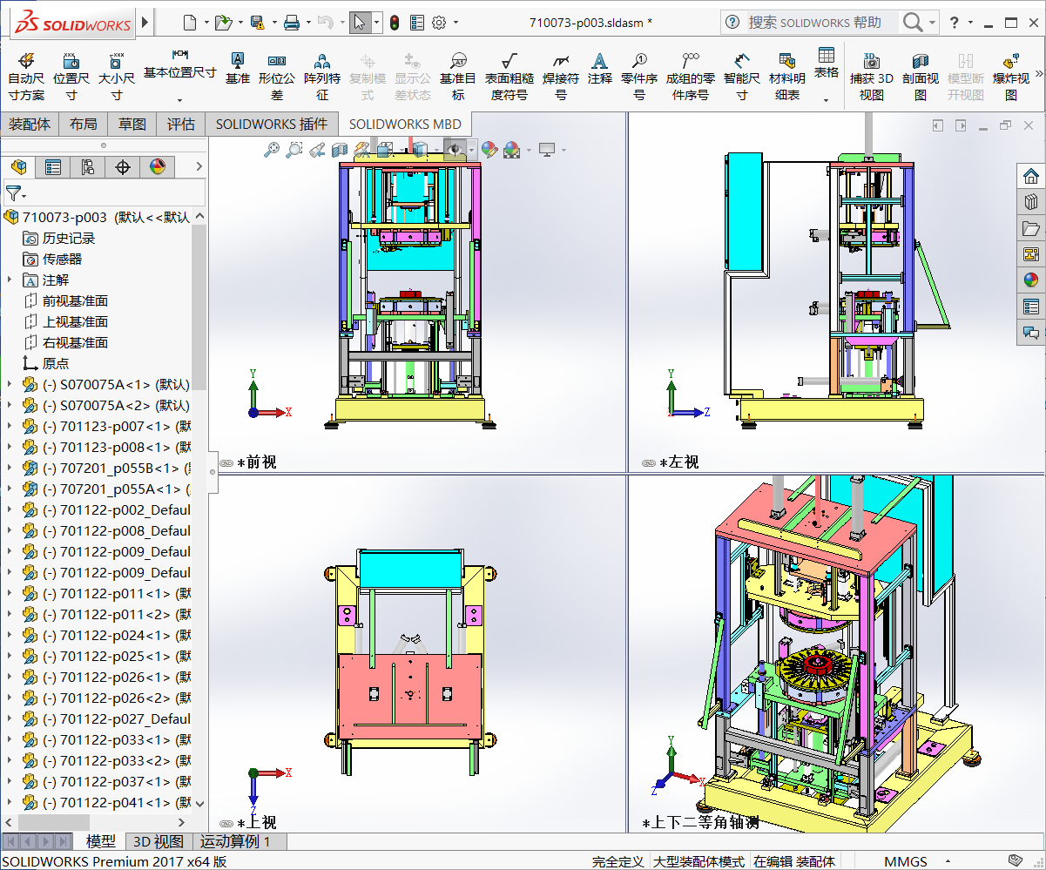The image size is (1046, 870).
Task: Open edit appearance color wheel in view toolbar
Action: click(489, 150)
